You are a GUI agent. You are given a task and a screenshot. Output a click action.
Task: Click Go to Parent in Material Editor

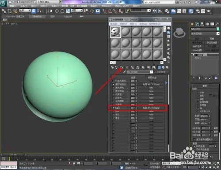163,67
